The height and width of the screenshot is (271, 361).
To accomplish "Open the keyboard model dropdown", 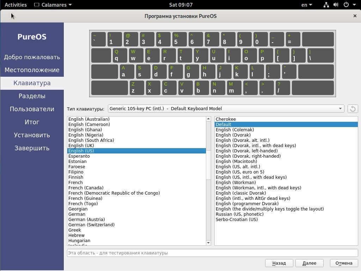I will (x=226, y=109).
